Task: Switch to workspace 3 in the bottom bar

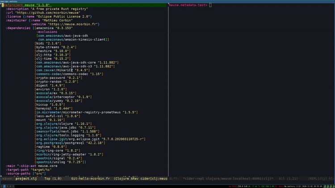Action: pyautogui.click(x=7, y=186)
